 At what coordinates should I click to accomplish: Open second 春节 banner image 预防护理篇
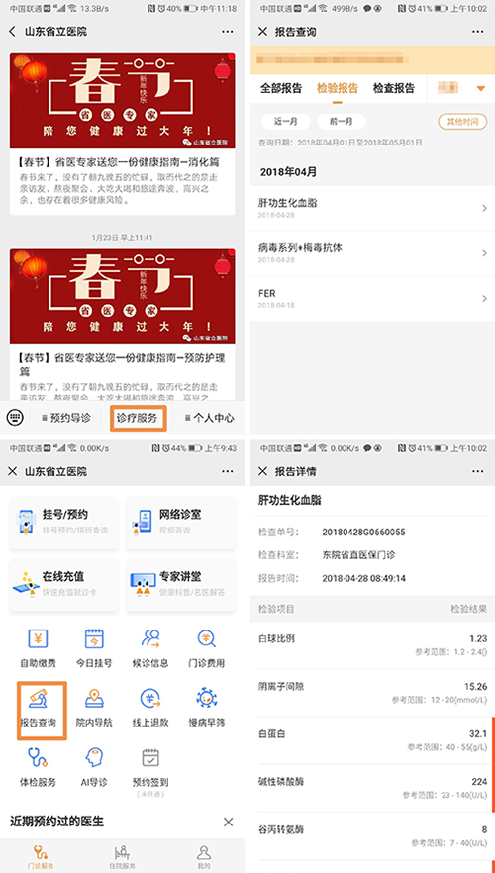(122, 297)
